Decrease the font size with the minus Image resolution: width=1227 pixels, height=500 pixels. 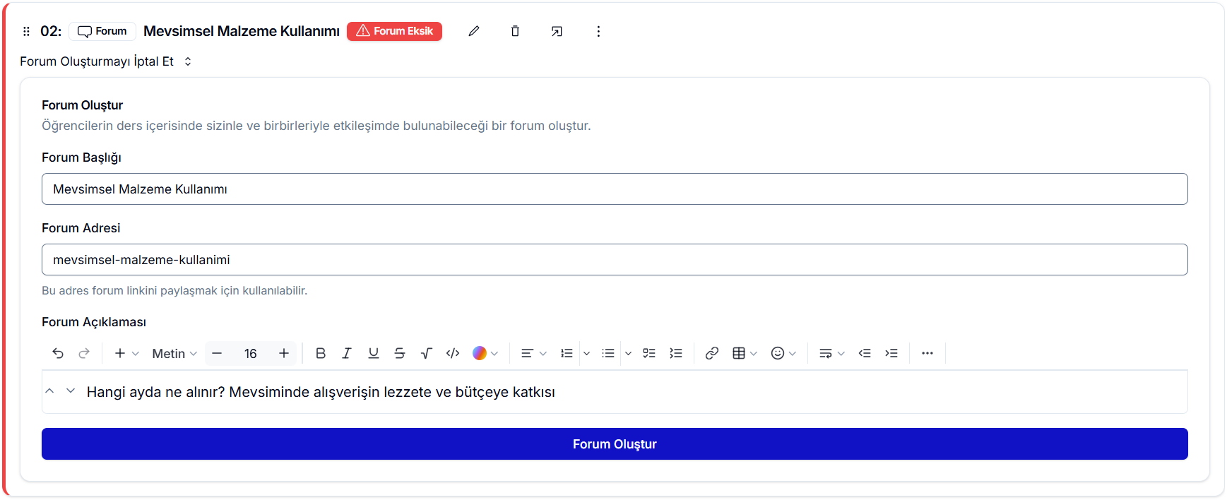pyautogui.click(x=218, y=353)
